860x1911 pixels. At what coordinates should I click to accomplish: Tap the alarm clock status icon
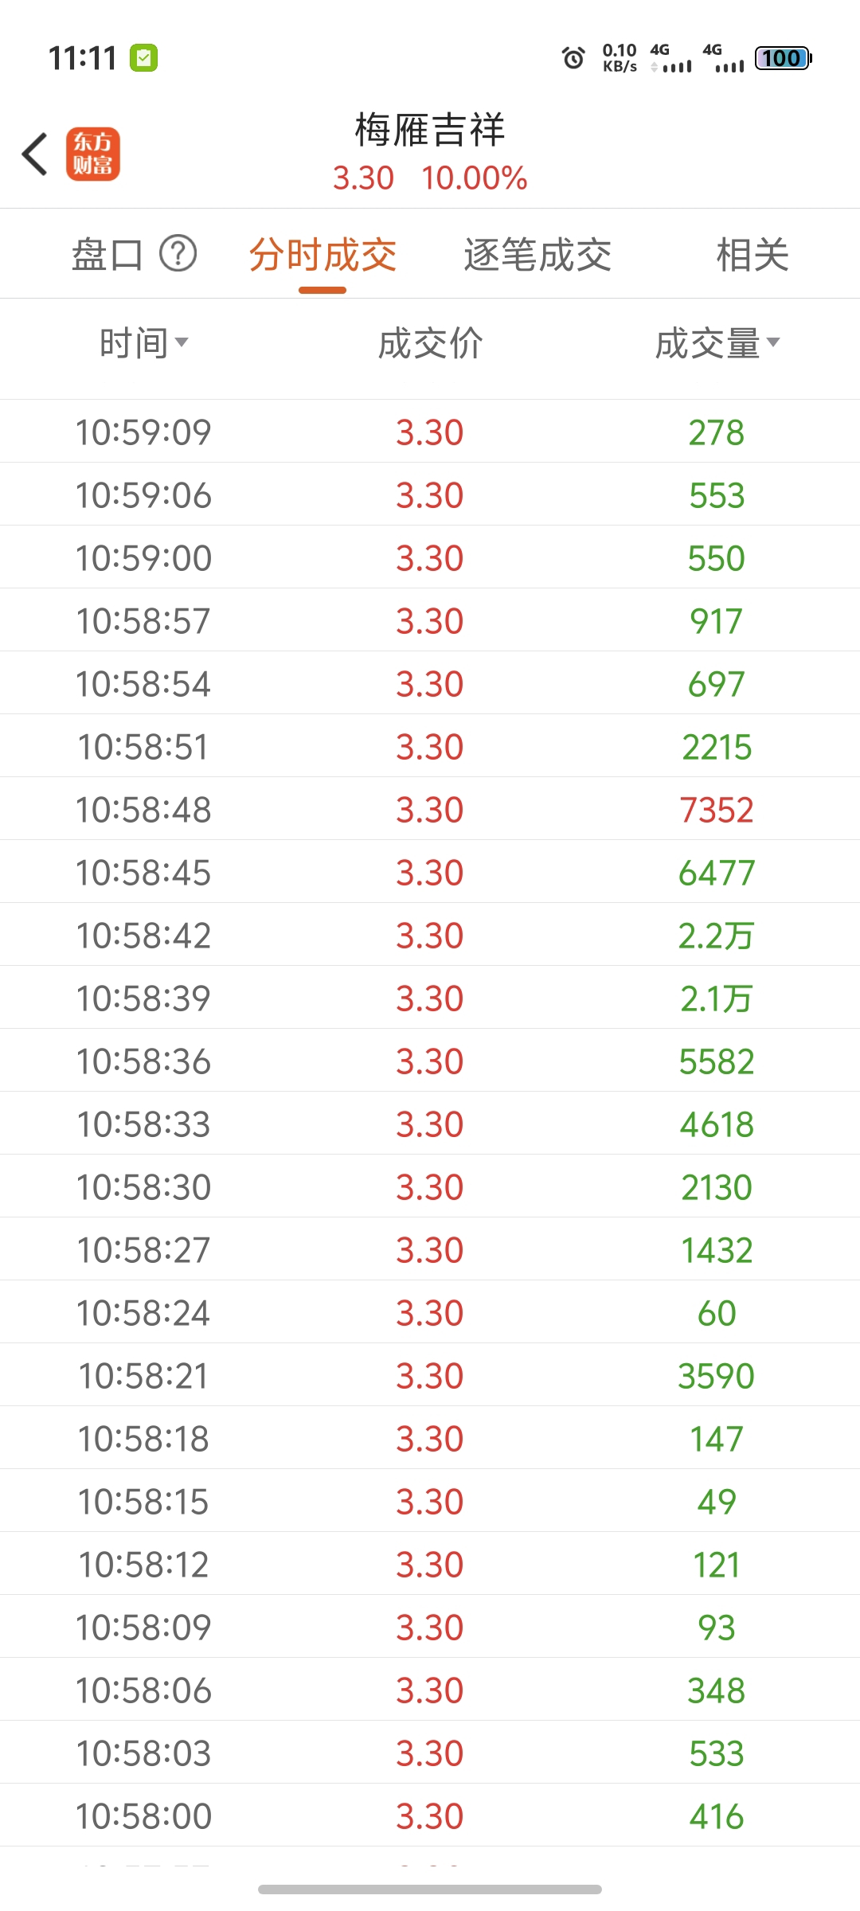point(573,58)
